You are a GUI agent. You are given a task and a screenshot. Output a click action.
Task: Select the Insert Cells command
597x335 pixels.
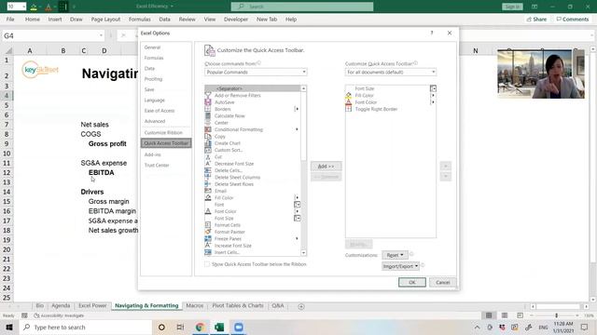coord(253,252)
